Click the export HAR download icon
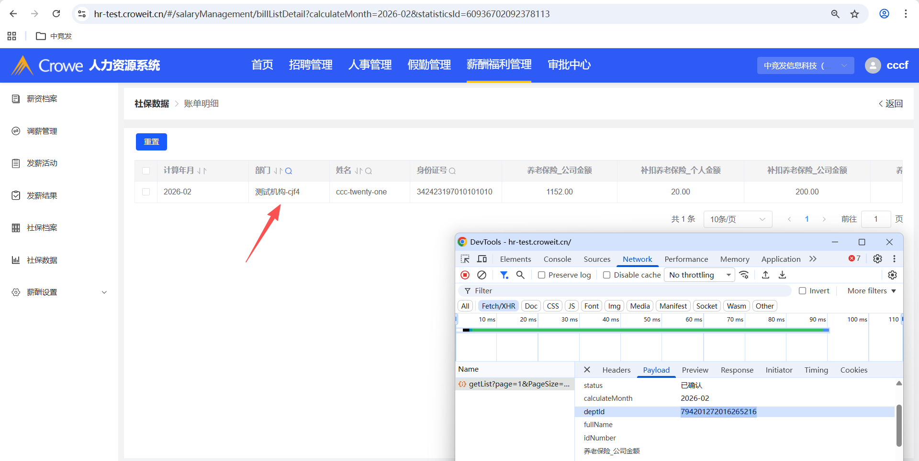 click(x=782, y=275)
